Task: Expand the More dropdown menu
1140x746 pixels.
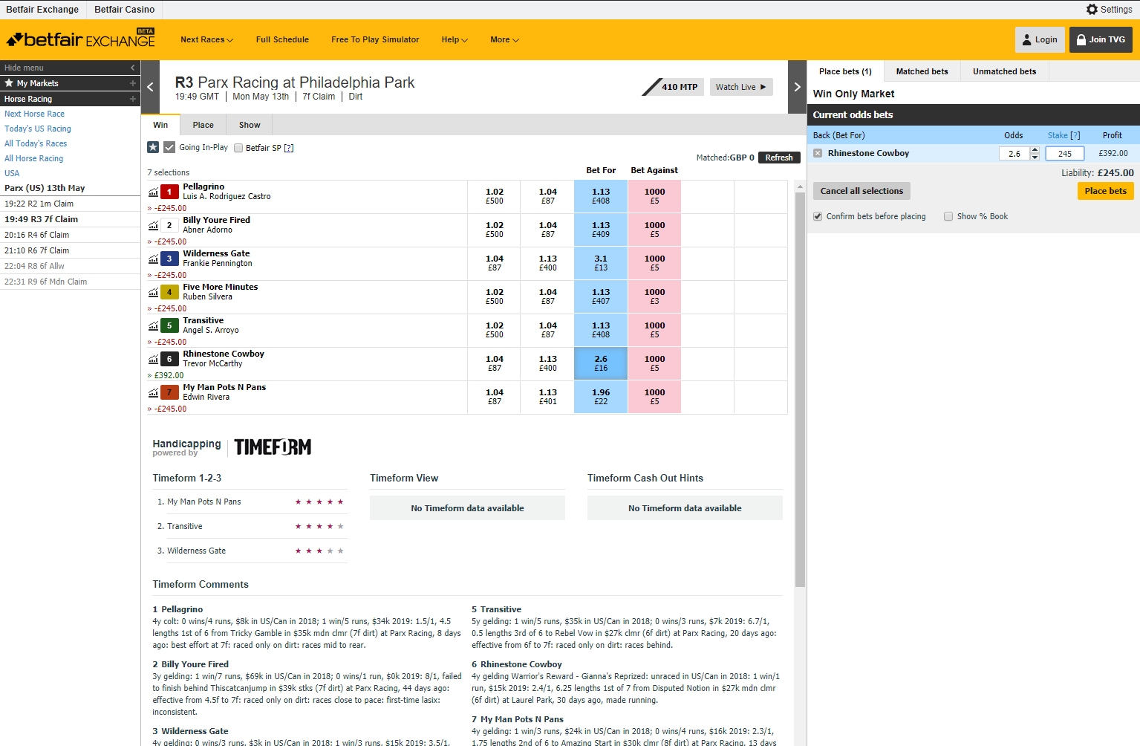Action: (504, 40)
